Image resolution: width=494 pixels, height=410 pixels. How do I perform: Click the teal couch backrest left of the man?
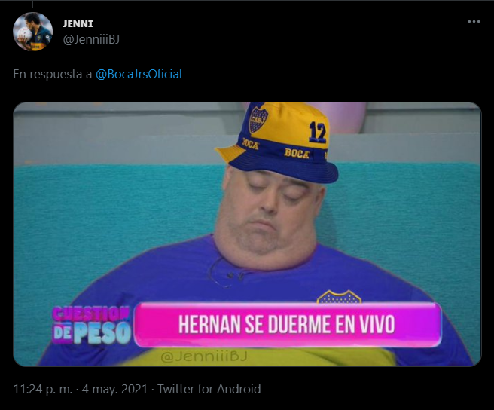pyautogui.click(x=117, y=215)
